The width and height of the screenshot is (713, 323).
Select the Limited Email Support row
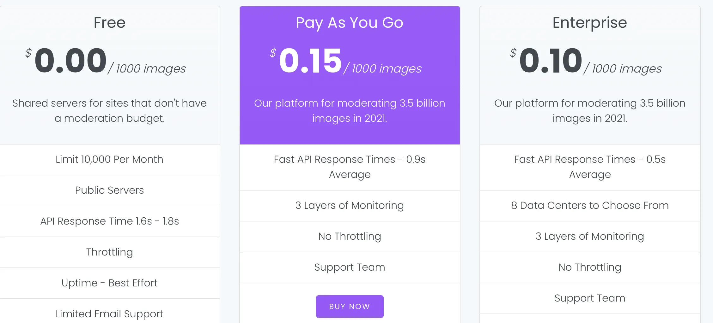pyautogui.click(x=109, y=314)
